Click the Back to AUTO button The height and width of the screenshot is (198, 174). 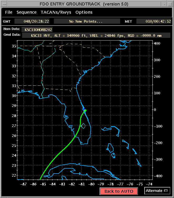(119, 191)
